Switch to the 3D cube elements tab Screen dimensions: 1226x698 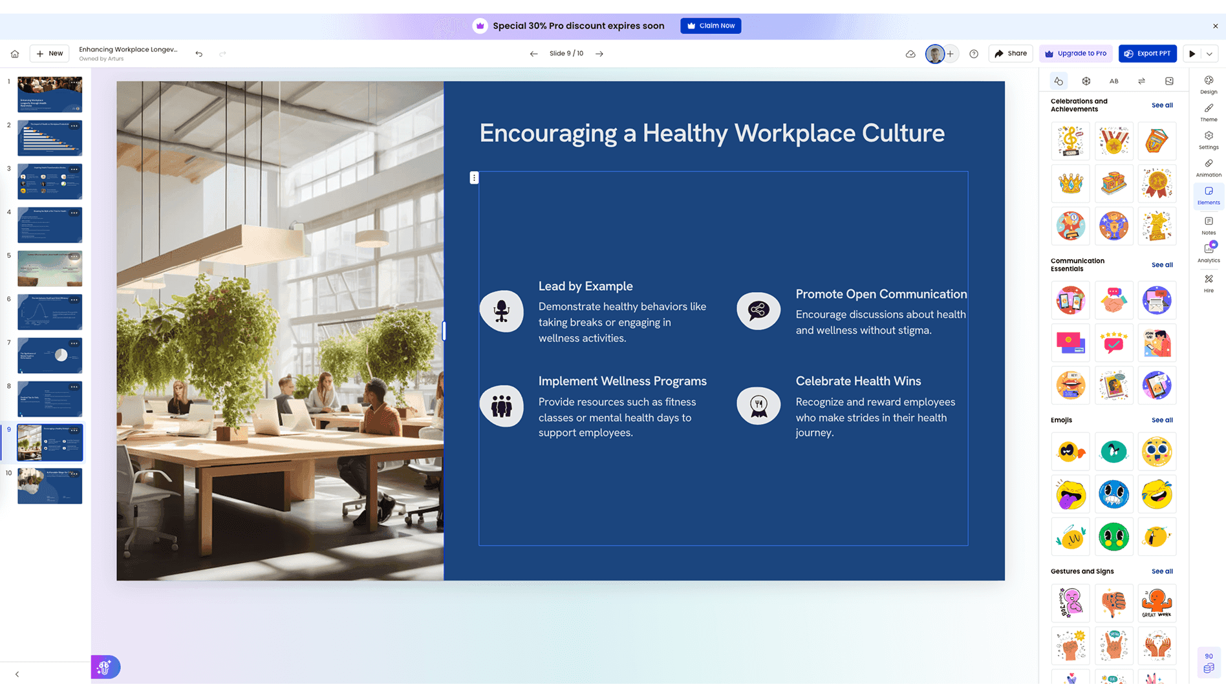[x=1086, y=81]
